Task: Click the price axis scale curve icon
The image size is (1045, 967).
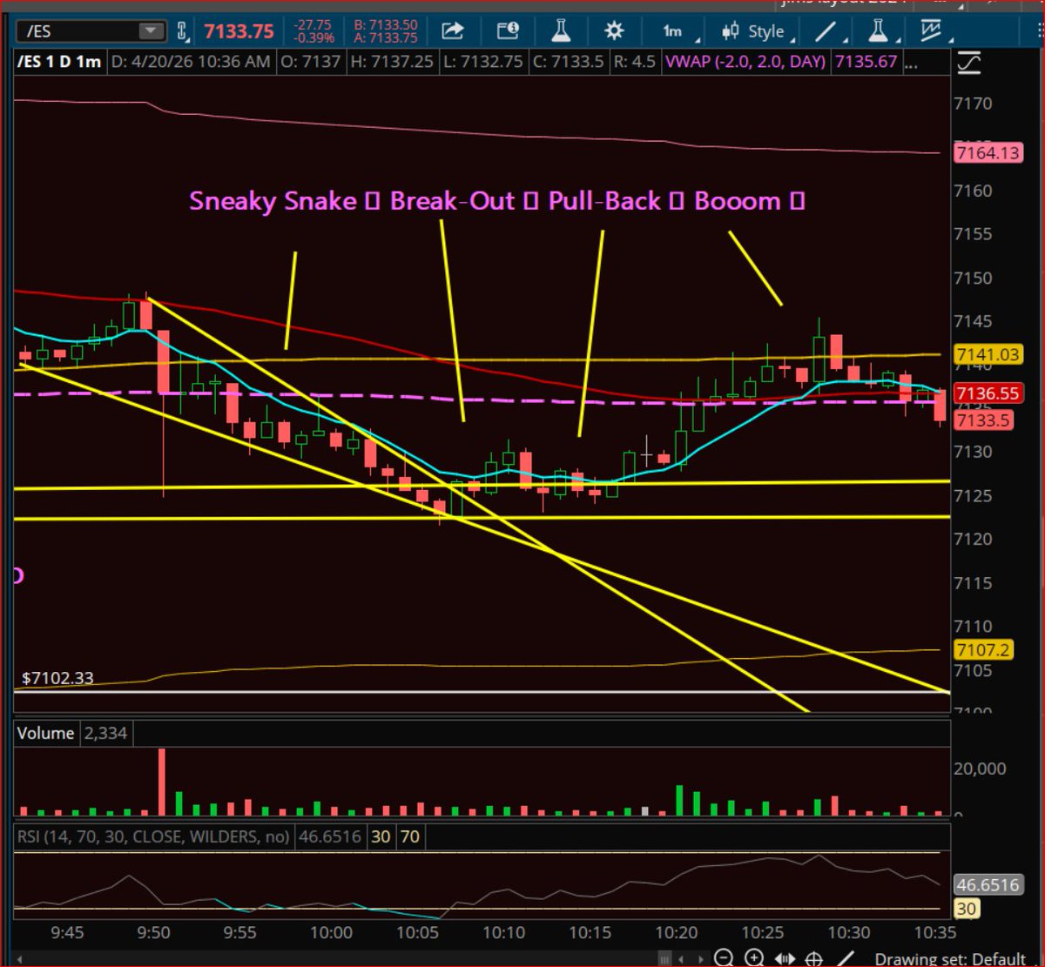Action: (x=969, y=63)
